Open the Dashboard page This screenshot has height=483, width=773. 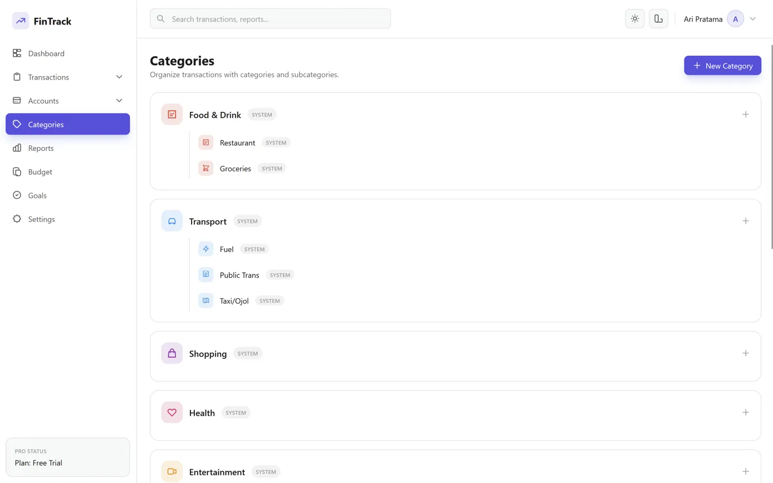[x=68, y=53]
